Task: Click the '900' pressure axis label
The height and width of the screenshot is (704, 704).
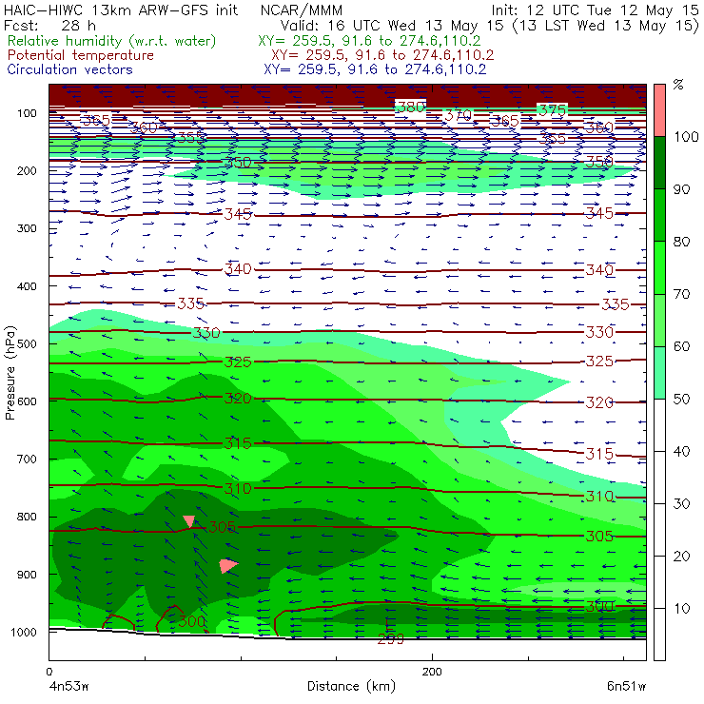Action: (27, 575)
